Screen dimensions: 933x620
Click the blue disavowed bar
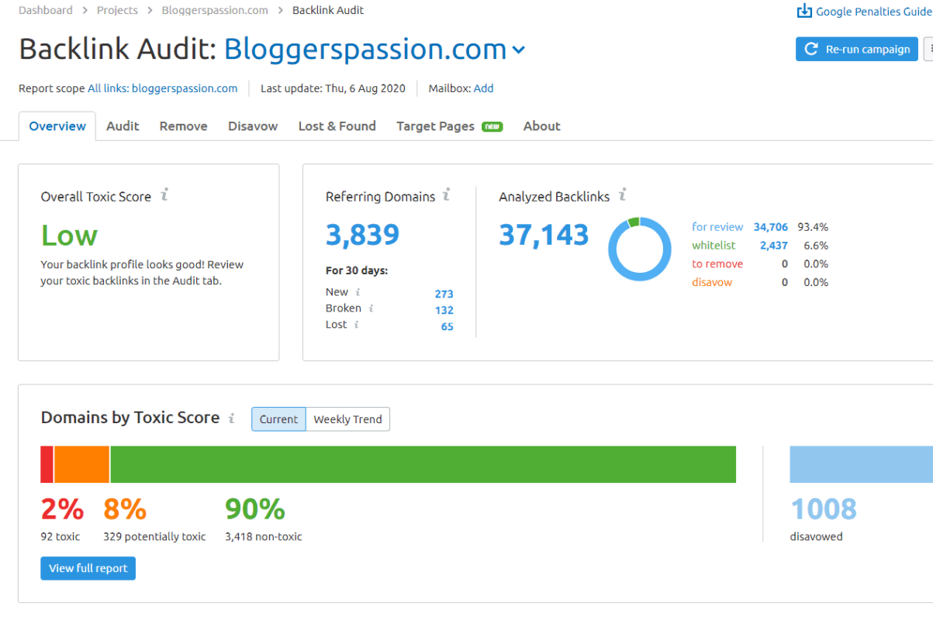click(x=861, y=464)
